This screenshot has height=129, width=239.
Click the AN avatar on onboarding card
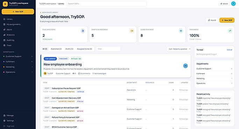185,66
